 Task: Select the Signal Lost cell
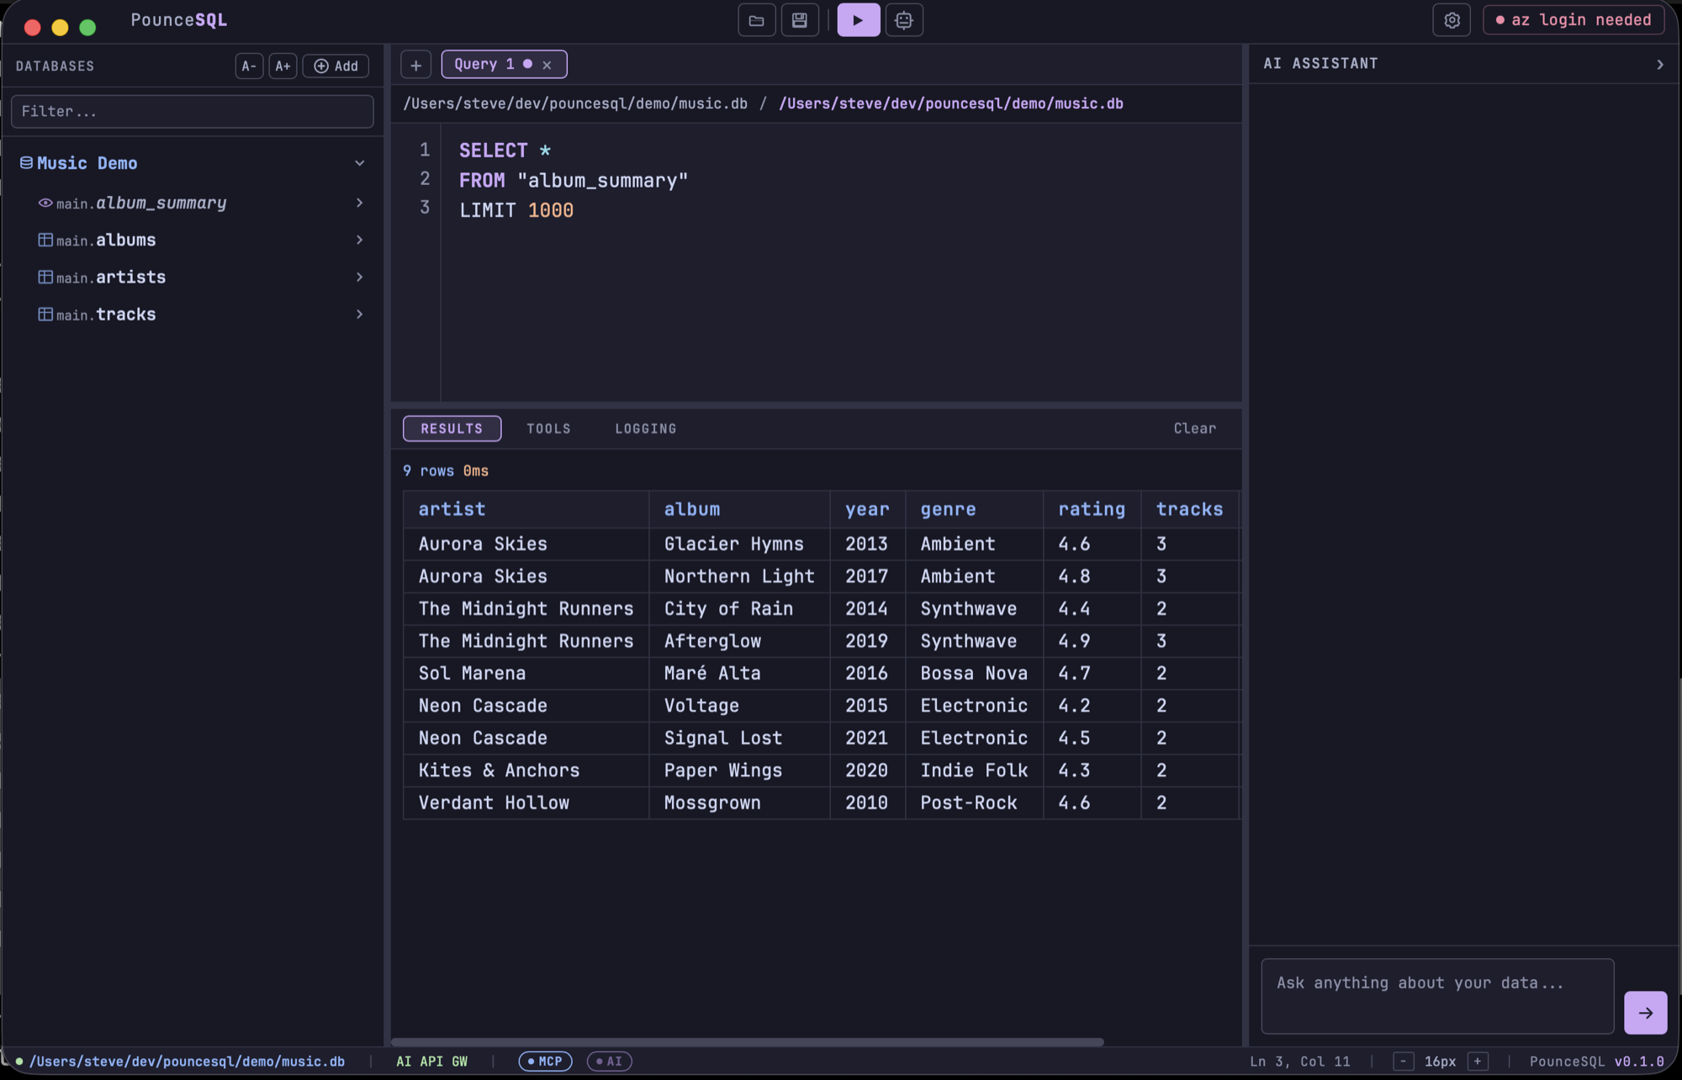pos(739,739)
